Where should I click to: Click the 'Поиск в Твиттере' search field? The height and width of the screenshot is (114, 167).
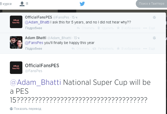pyautogui.click(x=151, y=4)
